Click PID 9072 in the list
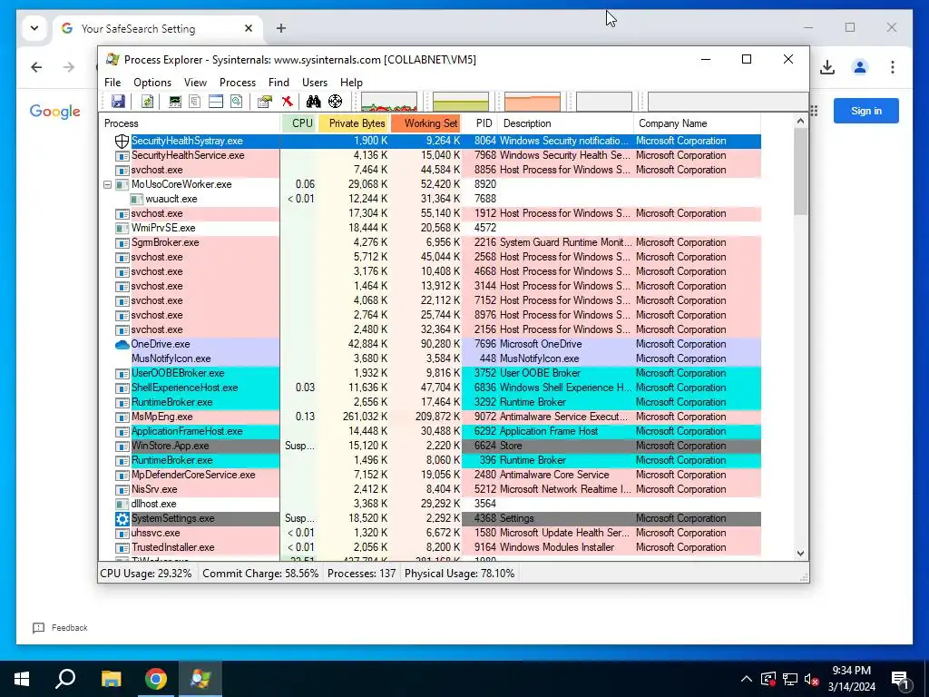 tap(485, 417)
